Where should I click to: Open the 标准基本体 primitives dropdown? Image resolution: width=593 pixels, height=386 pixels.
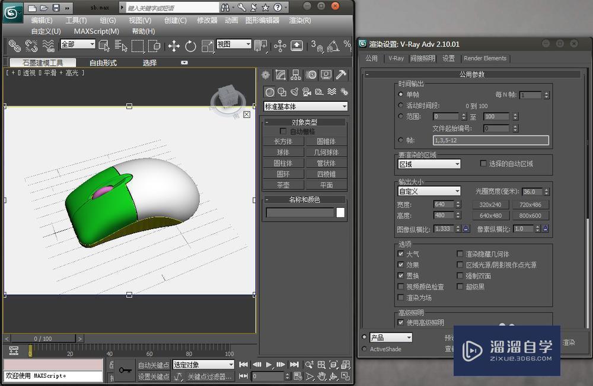[x=305, y=106]
